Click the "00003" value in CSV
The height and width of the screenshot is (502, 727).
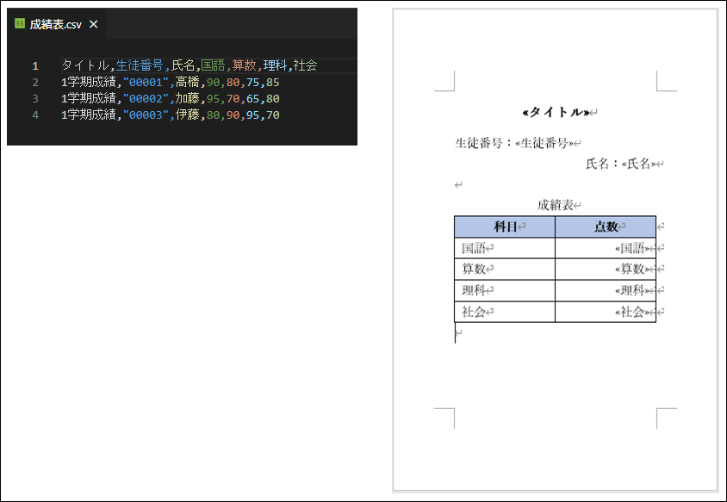click(x=146, y=115)
